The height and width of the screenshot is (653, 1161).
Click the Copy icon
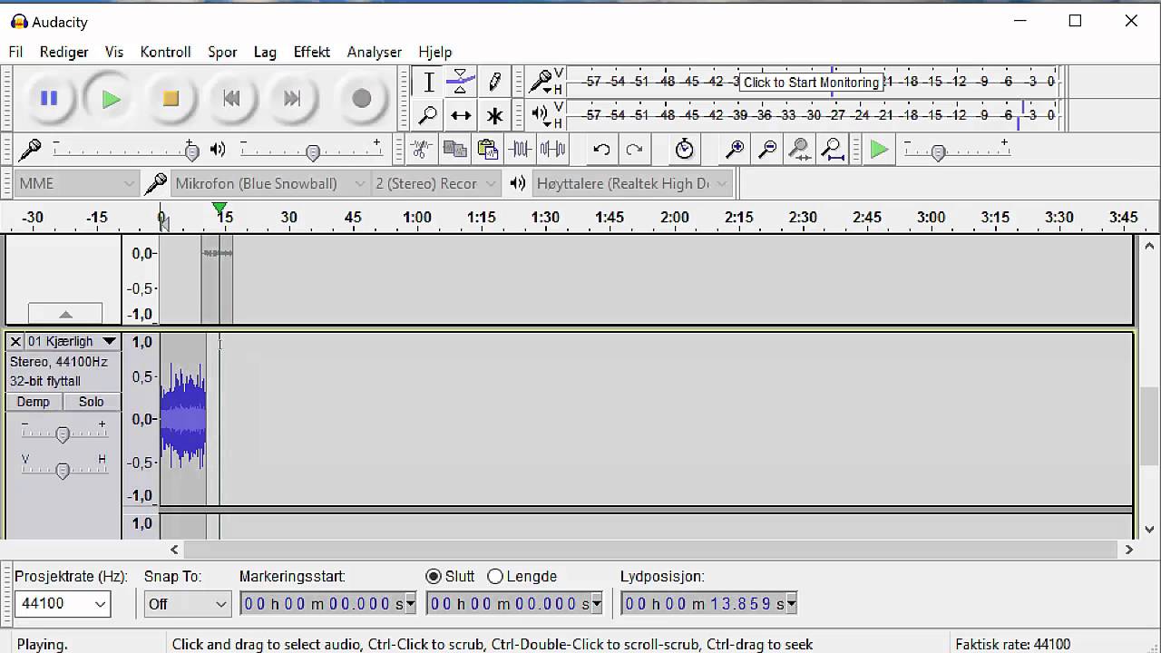tap(454, 149)
